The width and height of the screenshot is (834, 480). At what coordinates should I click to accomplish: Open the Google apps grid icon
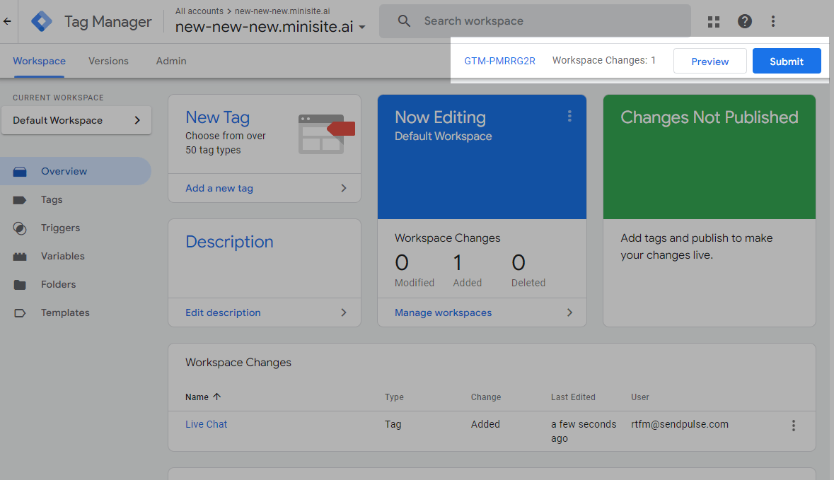[713, 21]
